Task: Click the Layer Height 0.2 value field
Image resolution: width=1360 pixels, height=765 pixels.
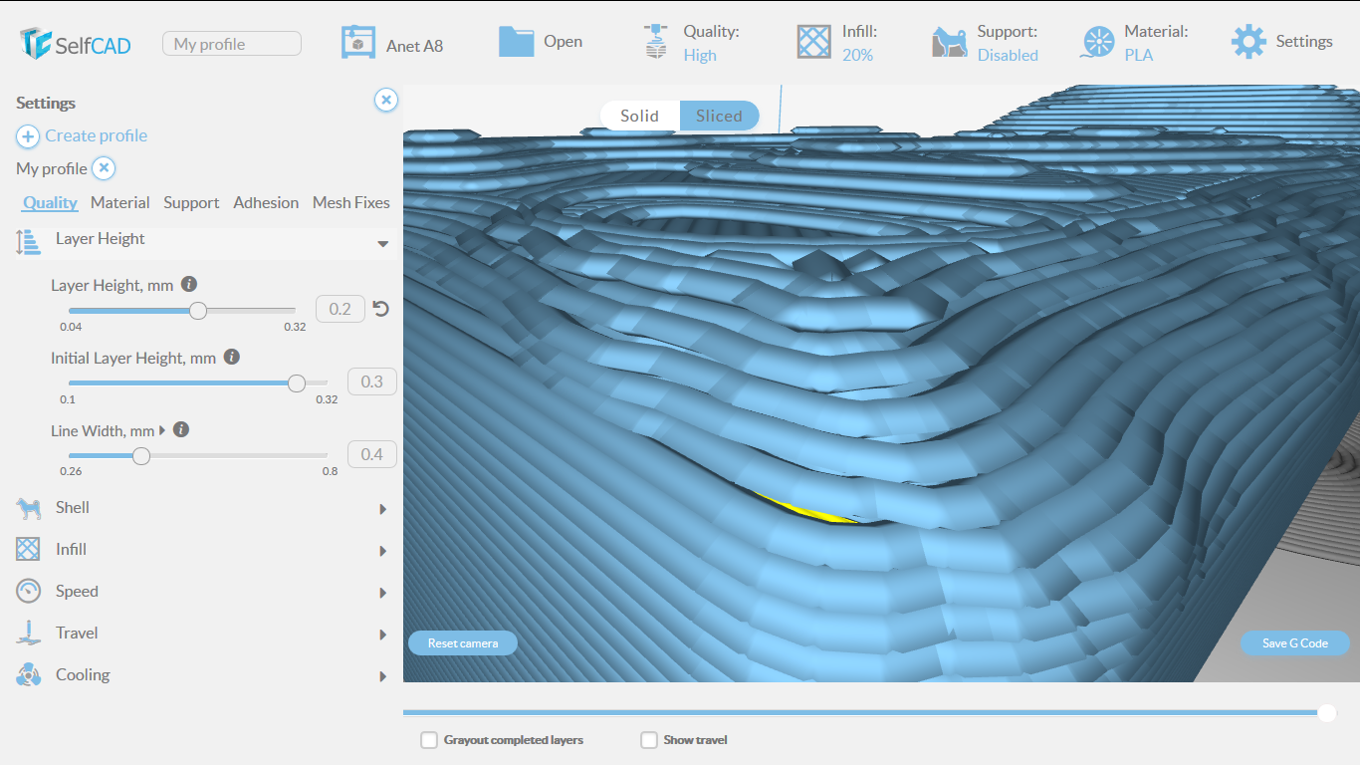Action: [x=340, y=309]
